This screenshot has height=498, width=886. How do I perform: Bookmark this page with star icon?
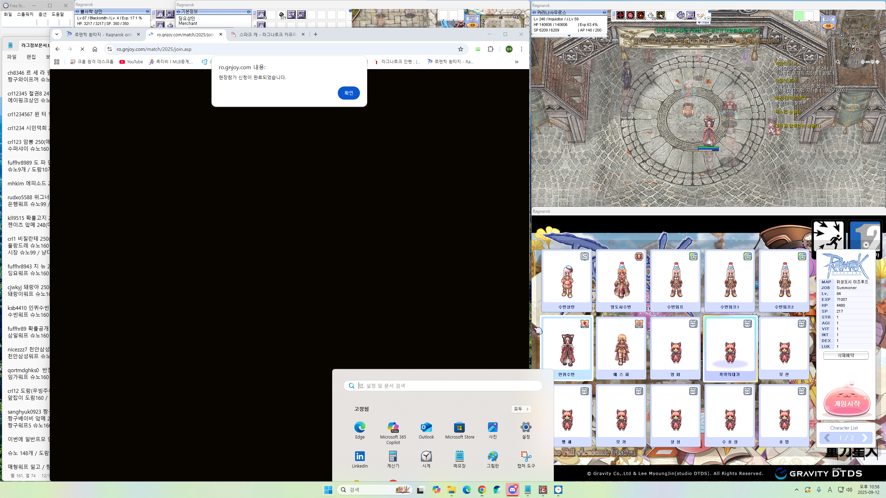460,49
